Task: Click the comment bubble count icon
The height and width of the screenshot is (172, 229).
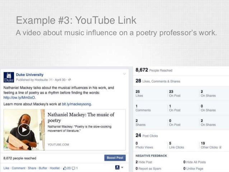Action: click(73, 168)
